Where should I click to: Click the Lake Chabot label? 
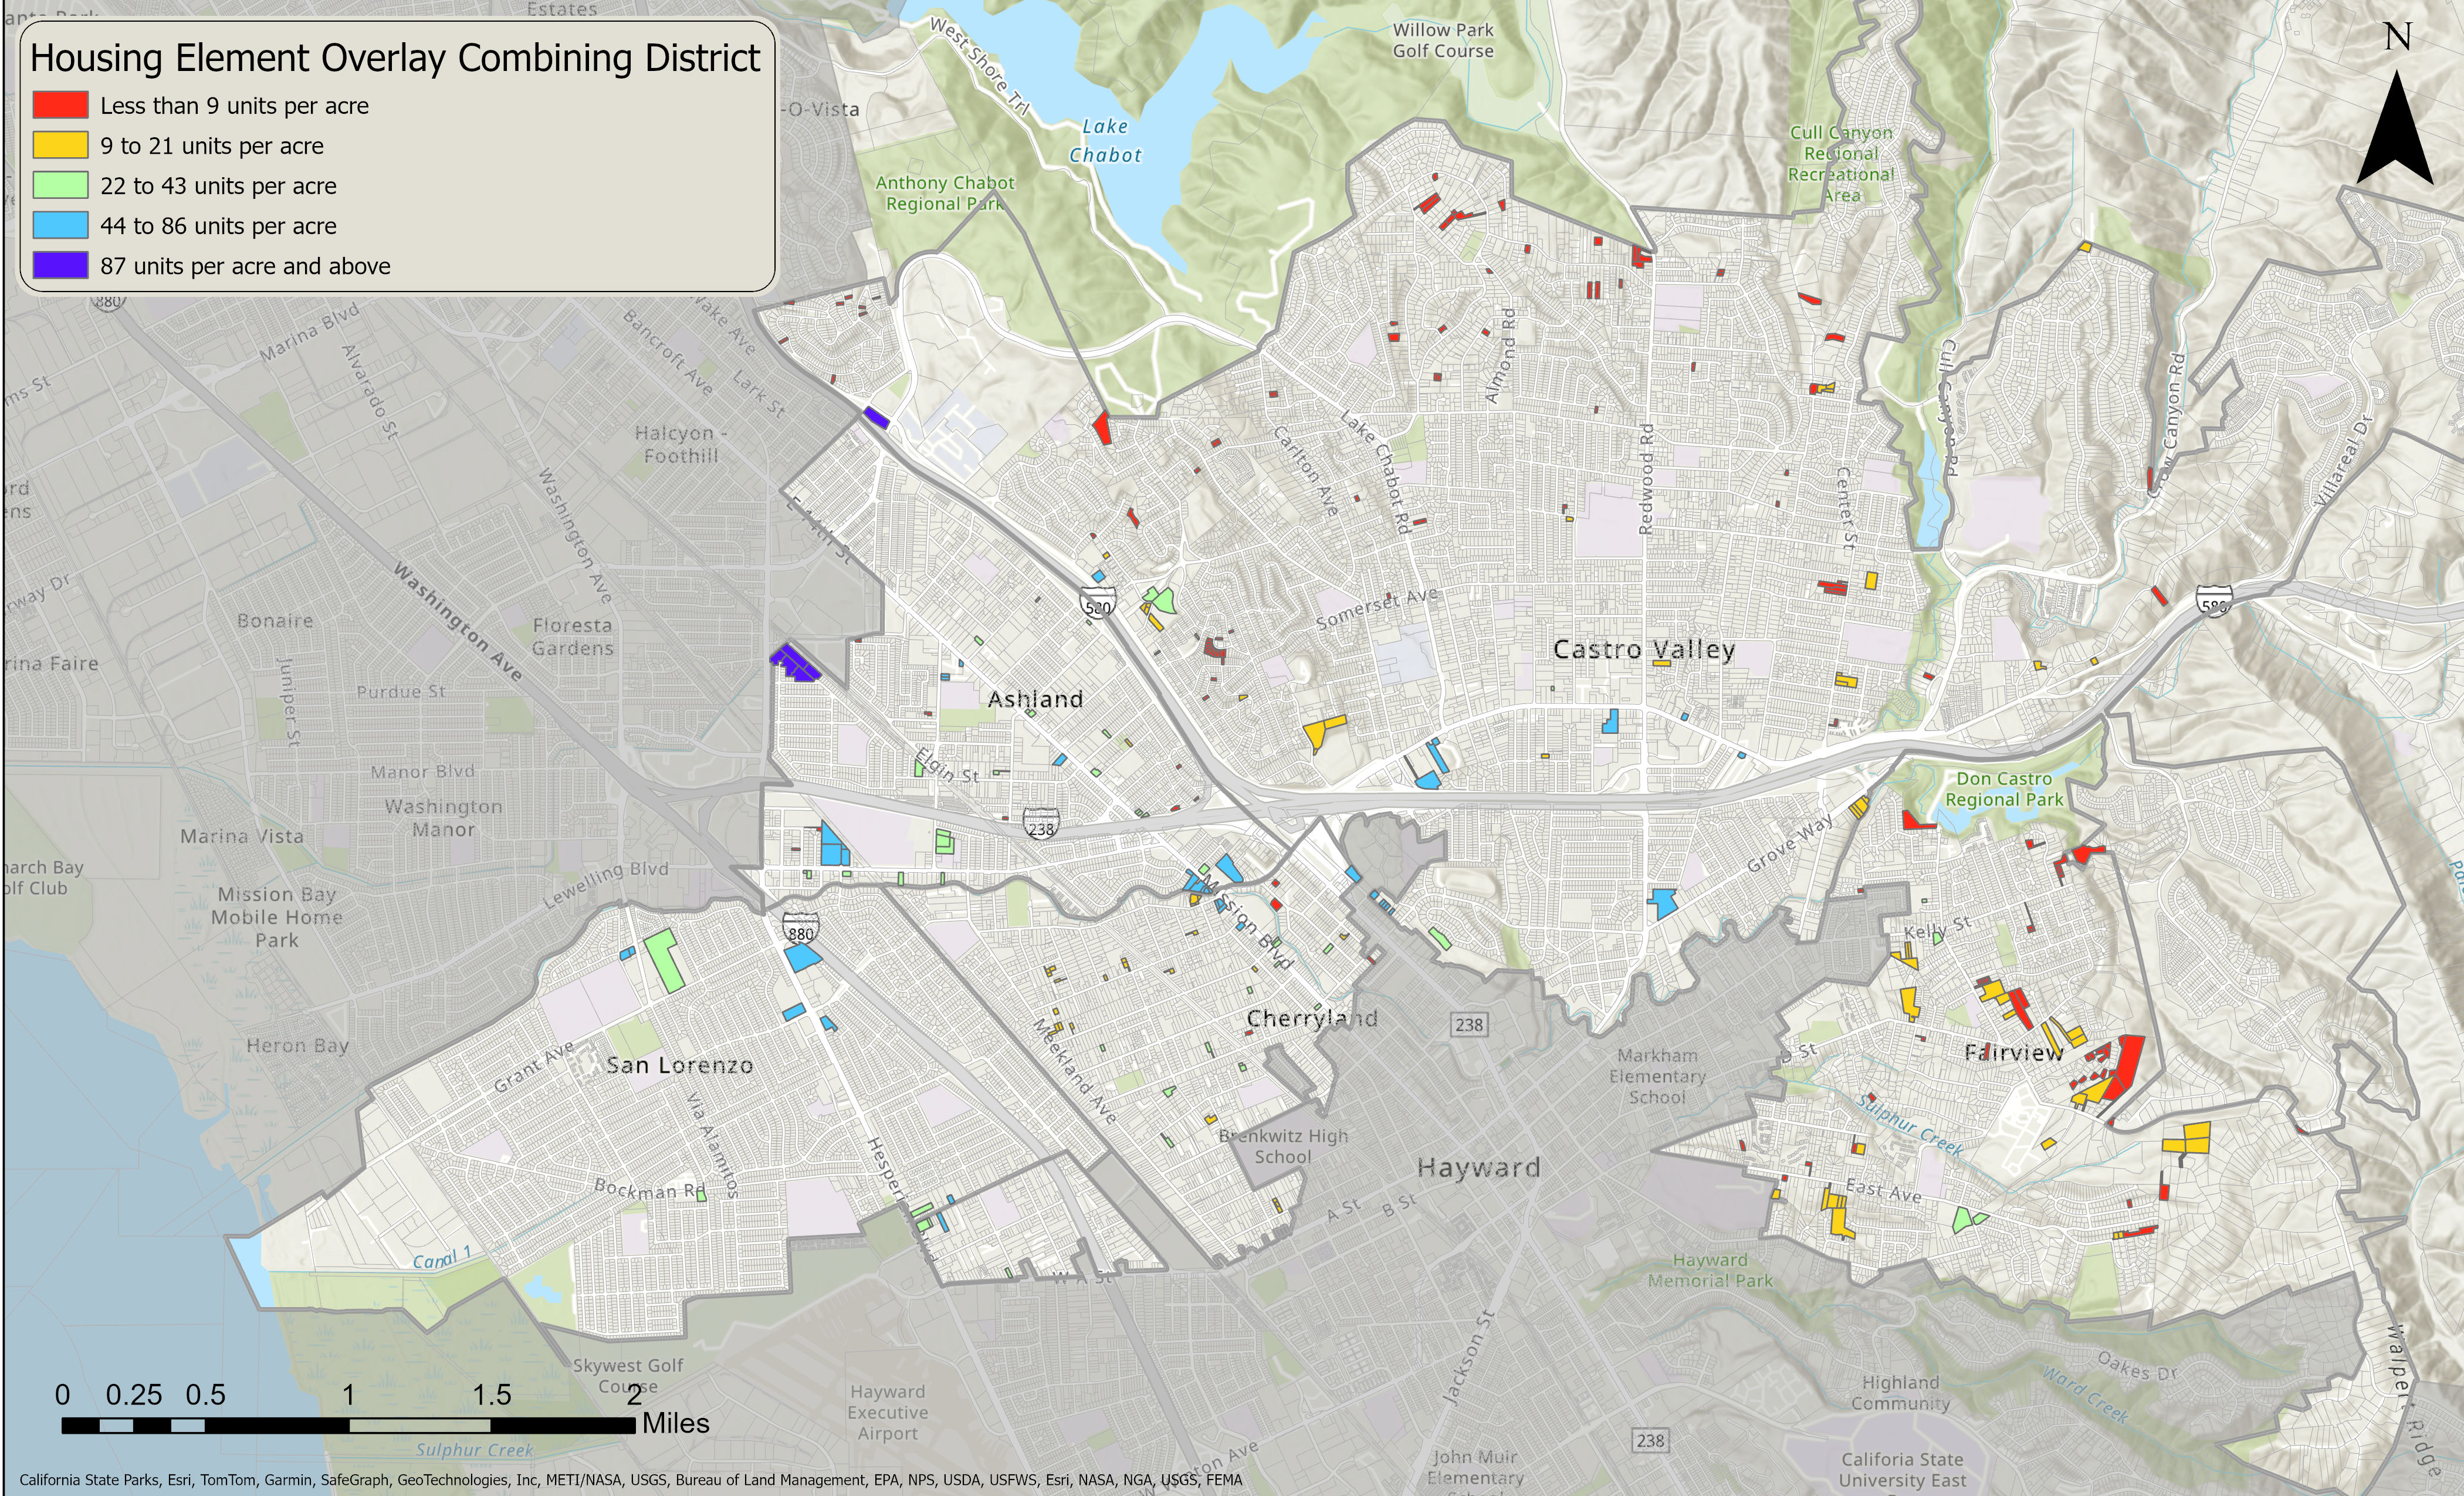point(1105,140)
